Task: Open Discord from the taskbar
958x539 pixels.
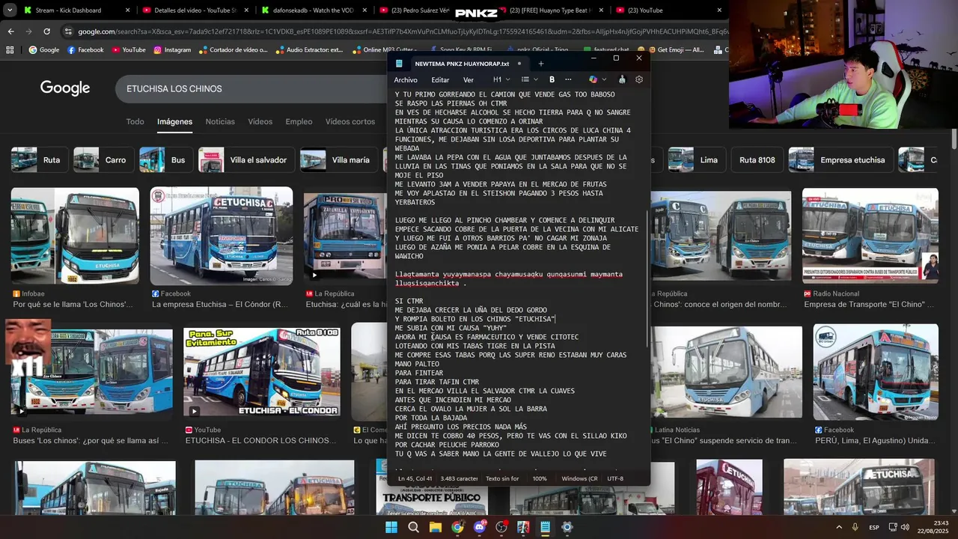Action: pos(479,527)
